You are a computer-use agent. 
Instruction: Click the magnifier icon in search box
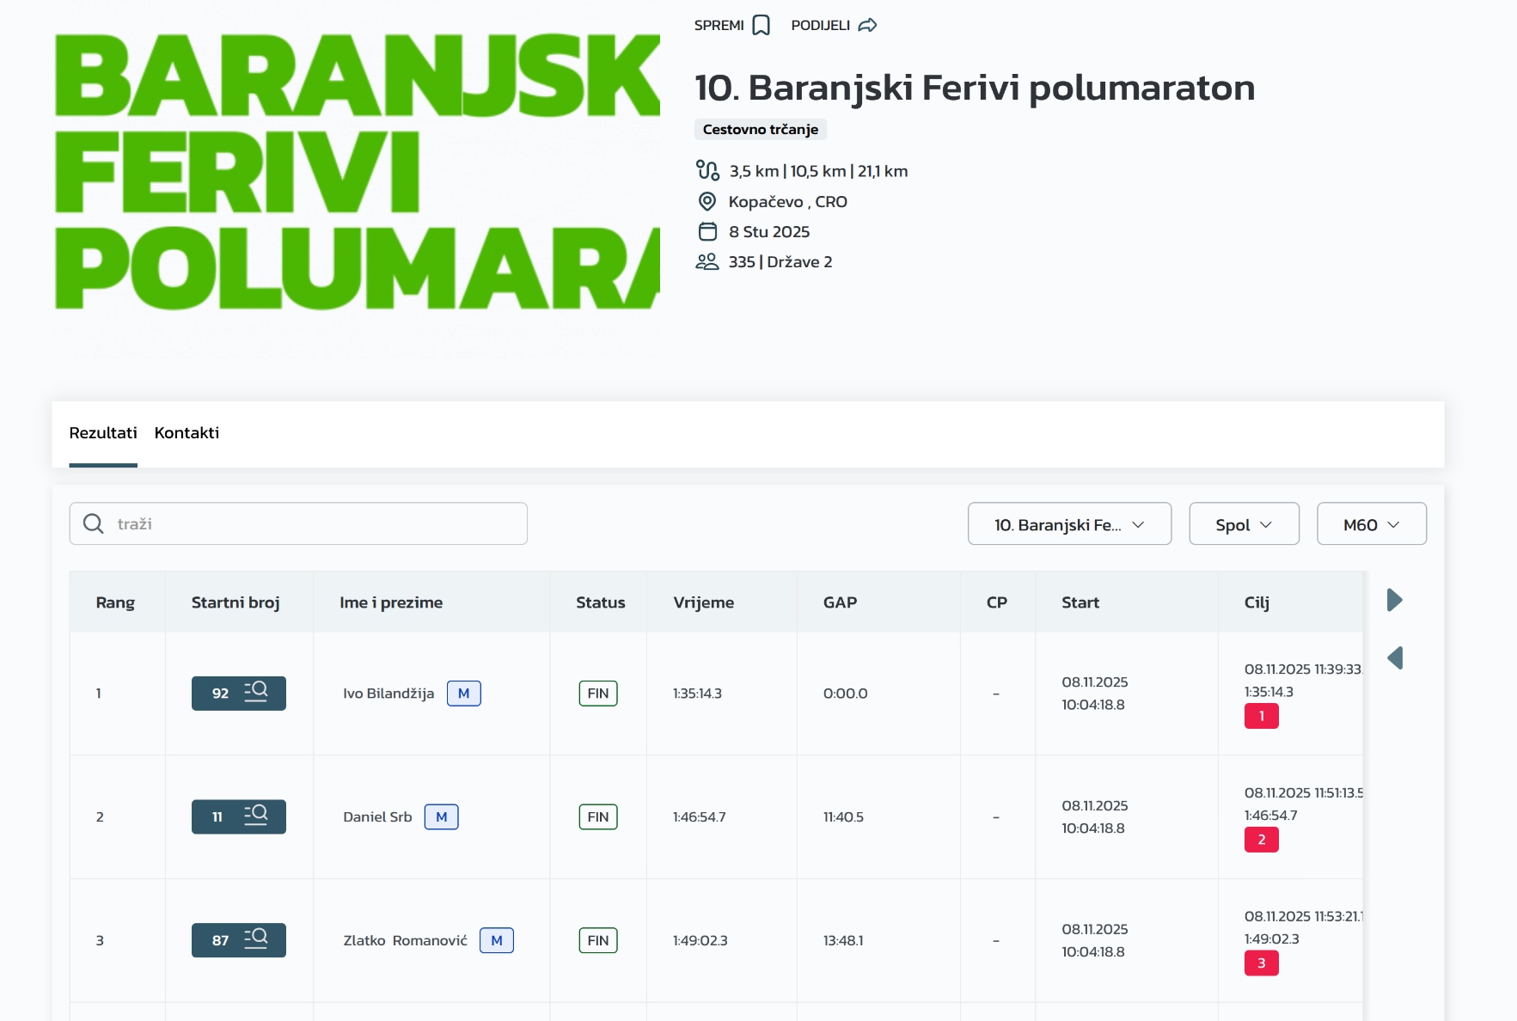93,523
